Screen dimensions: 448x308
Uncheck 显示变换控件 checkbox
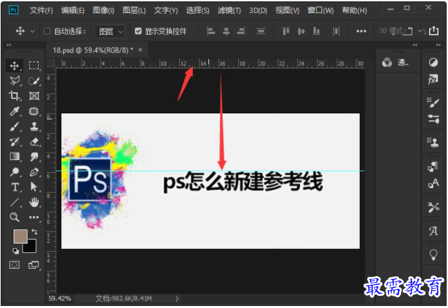[138, 31]
